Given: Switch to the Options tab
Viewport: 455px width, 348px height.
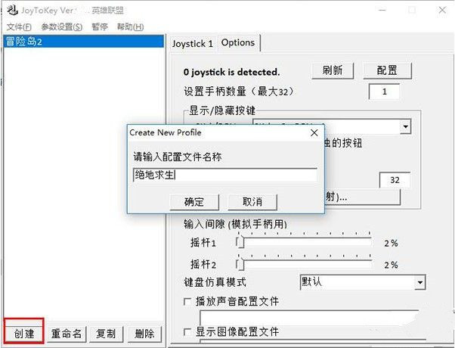Looking at the screenshot, I should click(238, 42).
